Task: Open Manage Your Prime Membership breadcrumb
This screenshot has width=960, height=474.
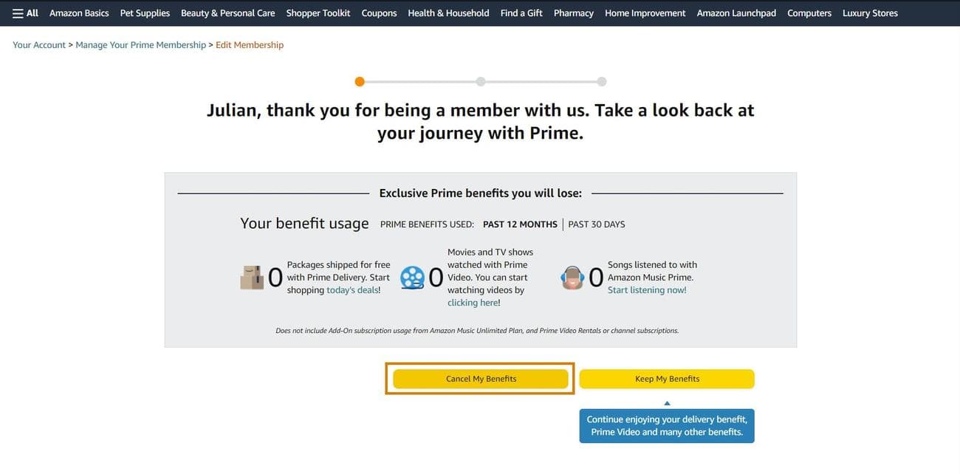Action: 140,44
